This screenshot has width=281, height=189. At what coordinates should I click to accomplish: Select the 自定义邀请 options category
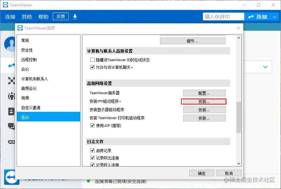pos(49,108)
